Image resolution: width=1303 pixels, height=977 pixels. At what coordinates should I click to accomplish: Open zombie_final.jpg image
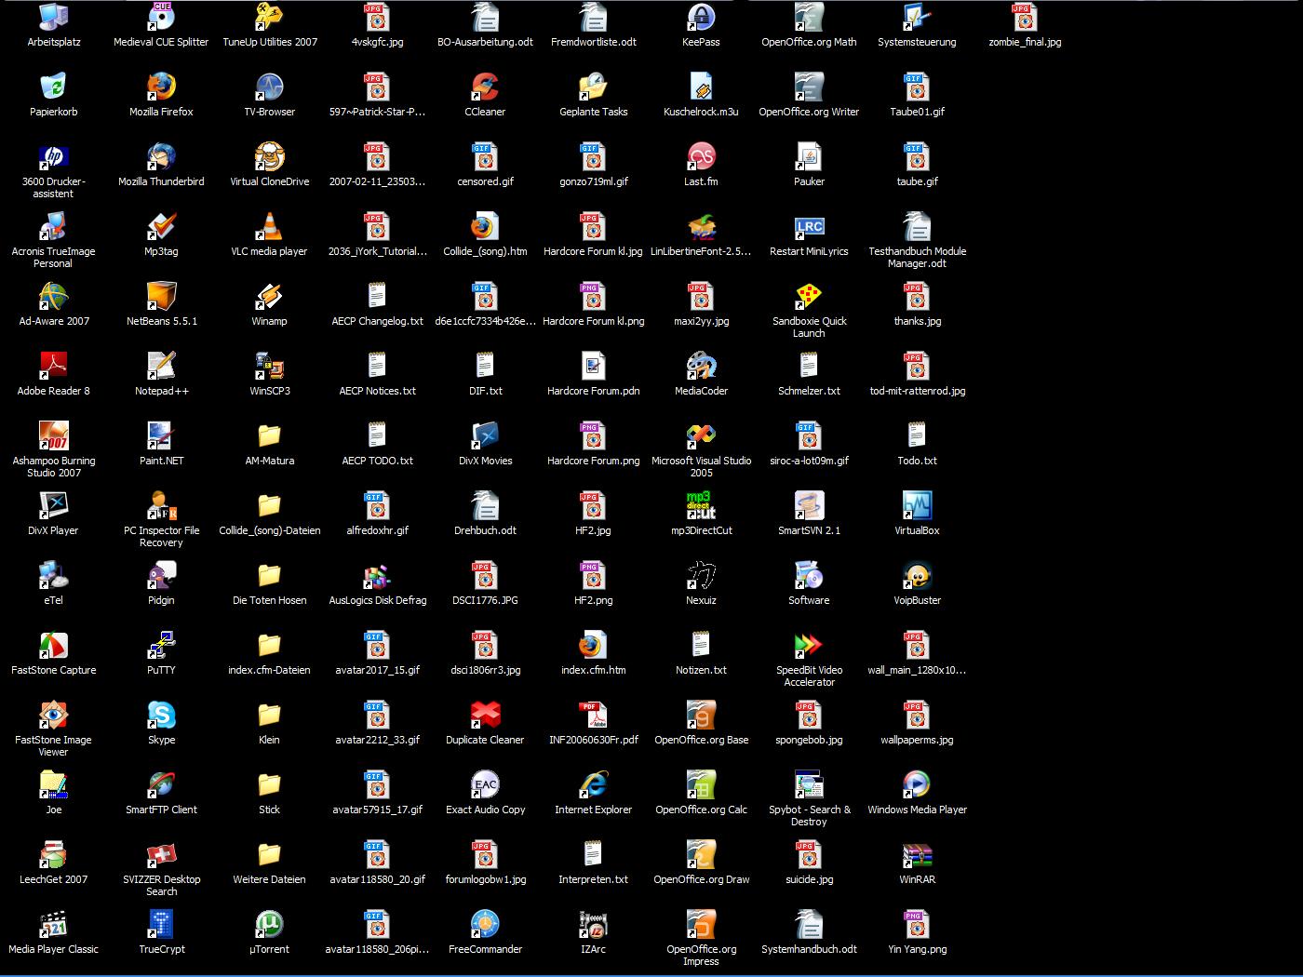pyautogui.click(x=1026, y=18)
